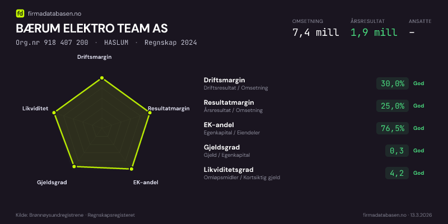
Task: Click the Gjeldsgrad vertex on radar chart
Action: point(73,166)
